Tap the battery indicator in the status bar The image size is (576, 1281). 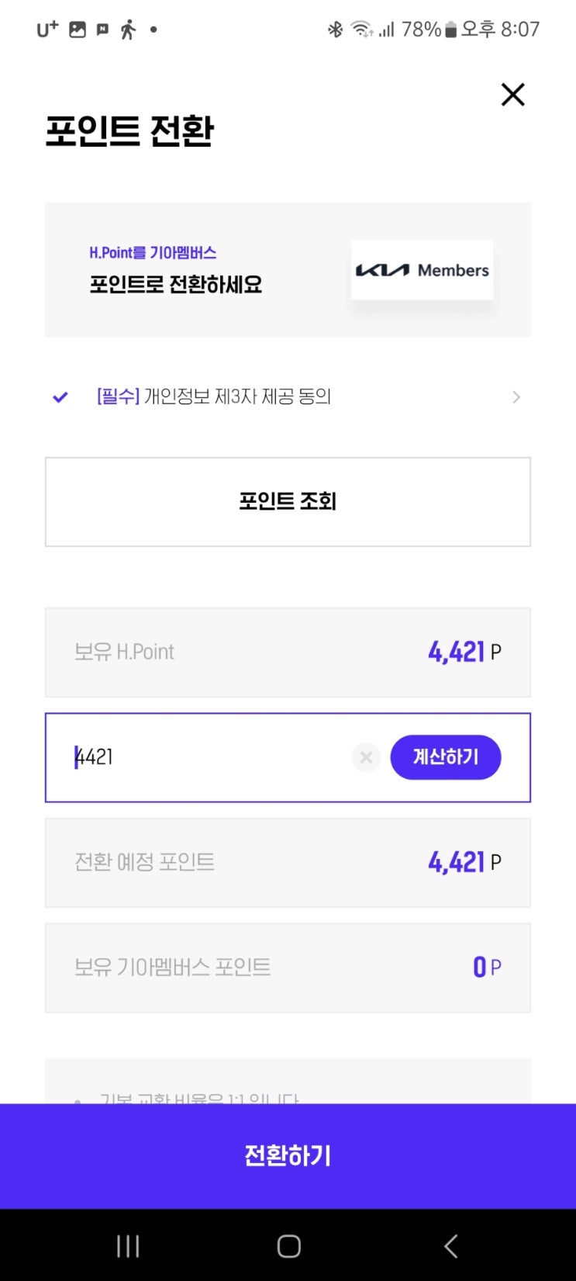pyautogui.click(x=450, y=30)
